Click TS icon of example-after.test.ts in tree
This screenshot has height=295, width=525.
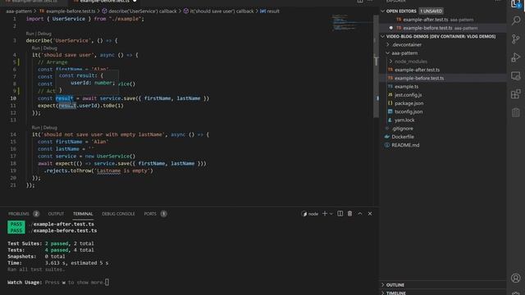click(390, 70)
